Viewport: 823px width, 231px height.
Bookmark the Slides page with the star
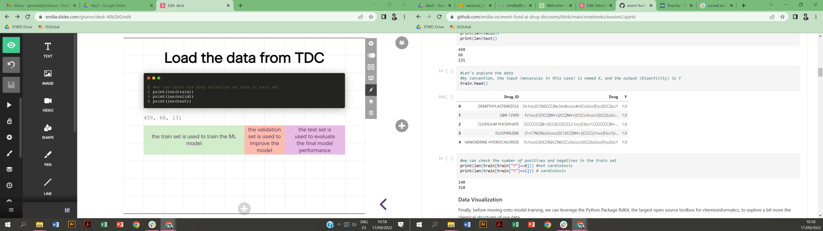(x=371, y=17)
